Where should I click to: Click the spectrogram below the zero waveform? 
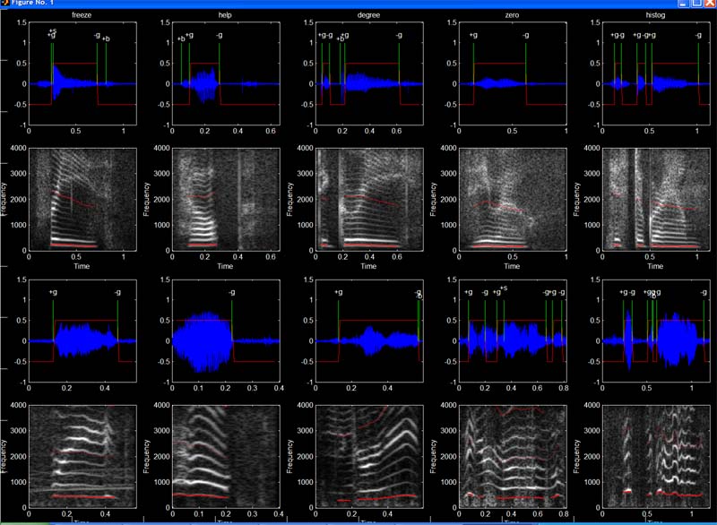pos(511,198)
